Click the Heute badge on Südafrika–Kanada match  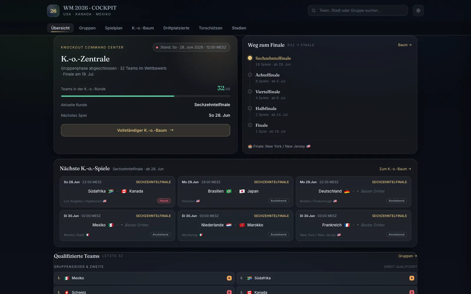[x=164, y=201]
